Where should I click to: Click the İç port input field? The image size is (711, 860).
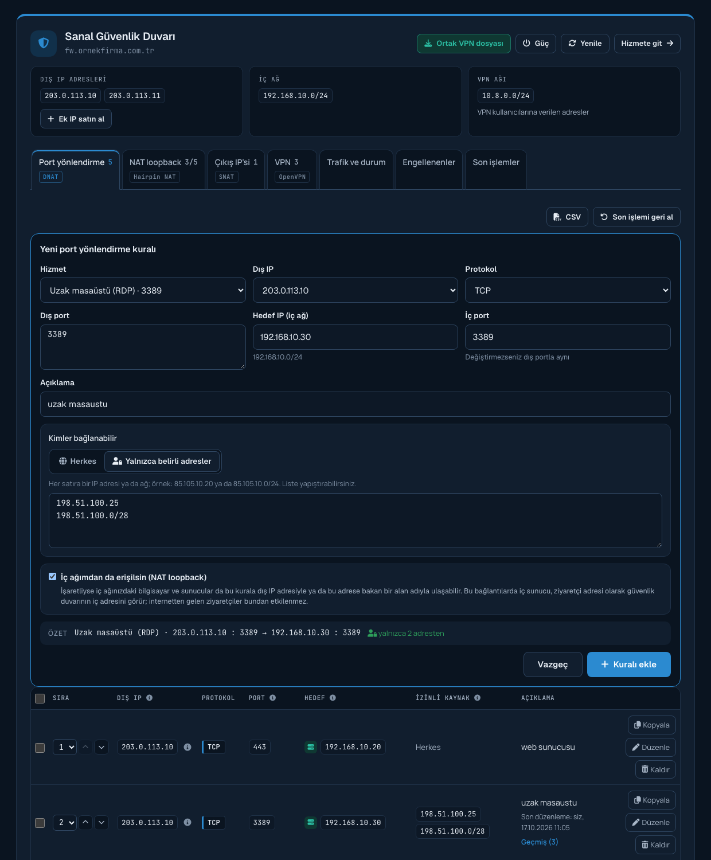point(568,337)
